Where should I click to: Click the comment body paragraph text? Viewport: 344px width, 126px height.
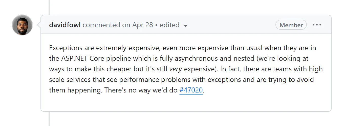(186, 69)
